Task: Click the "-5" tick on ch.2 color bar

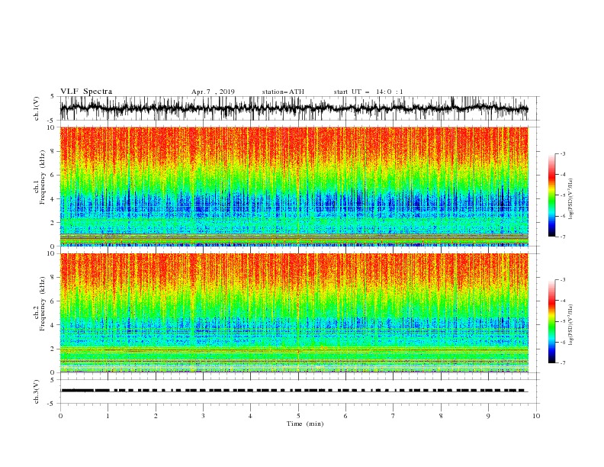Action: (563, 321)
